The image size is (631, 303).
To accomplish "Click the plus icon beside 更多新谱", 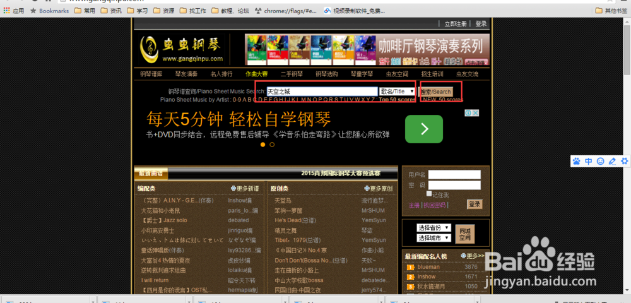I will coord(233,188).
